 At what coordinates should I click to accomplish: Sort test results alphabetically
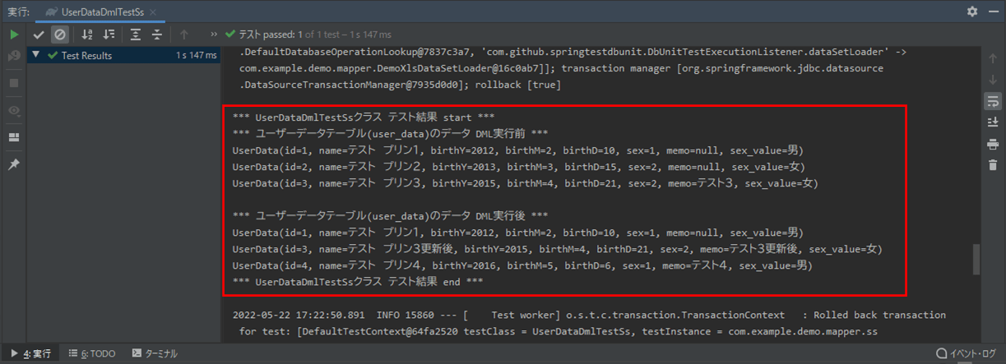(x=87, y=35)
